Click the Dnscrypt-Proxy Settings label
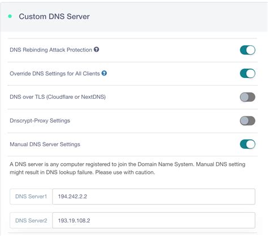The height and width of the screenshot is (236, 268). [40, 121]
